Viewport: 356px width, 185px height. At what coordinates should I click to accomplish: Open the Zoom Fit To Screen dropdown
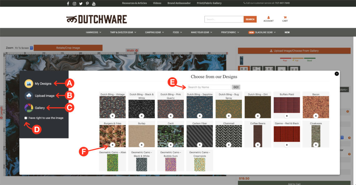click(x=24, y=48)
